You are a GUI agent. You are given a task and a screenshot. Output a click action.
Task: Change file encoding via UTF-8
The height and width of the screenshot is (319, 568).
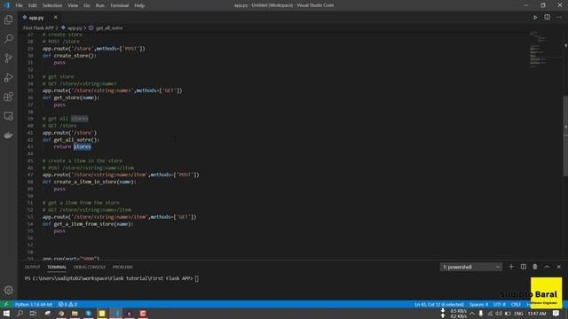pyautogui.click(x=500, y=304)
